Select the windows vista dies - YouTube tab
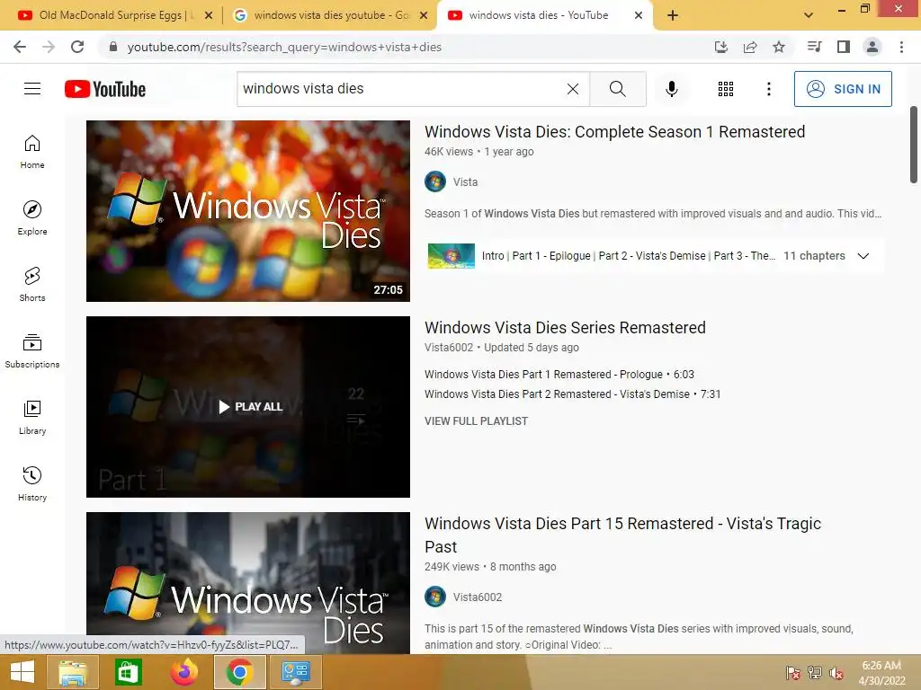921x690 pixels. click(545, 15)
